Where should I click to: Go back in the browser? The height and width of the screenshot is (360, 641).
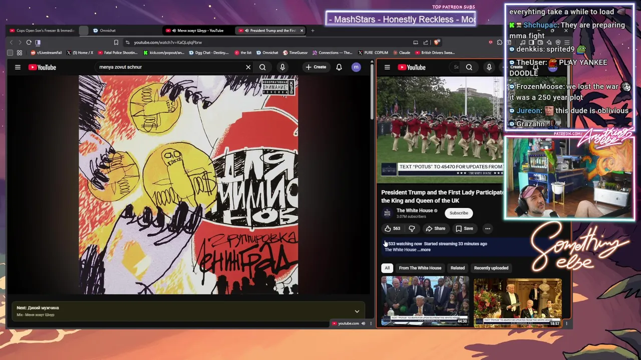(12, 42)
